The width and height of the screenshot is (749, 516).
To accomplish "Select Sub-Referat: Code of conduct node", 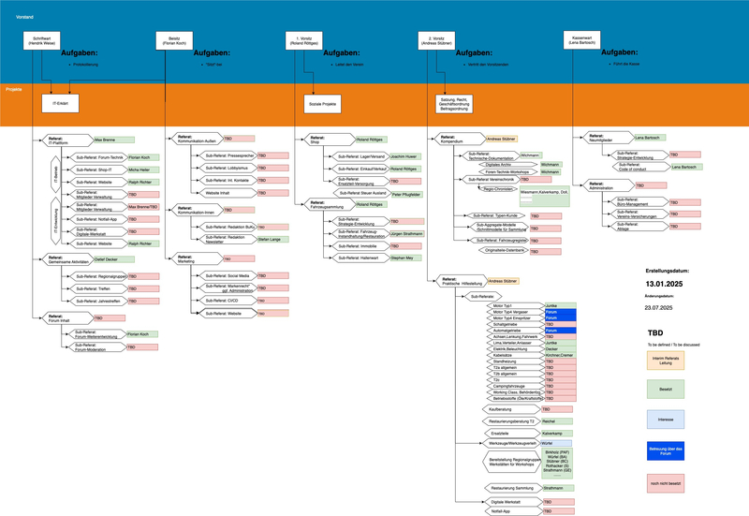I will coord(641,167).
